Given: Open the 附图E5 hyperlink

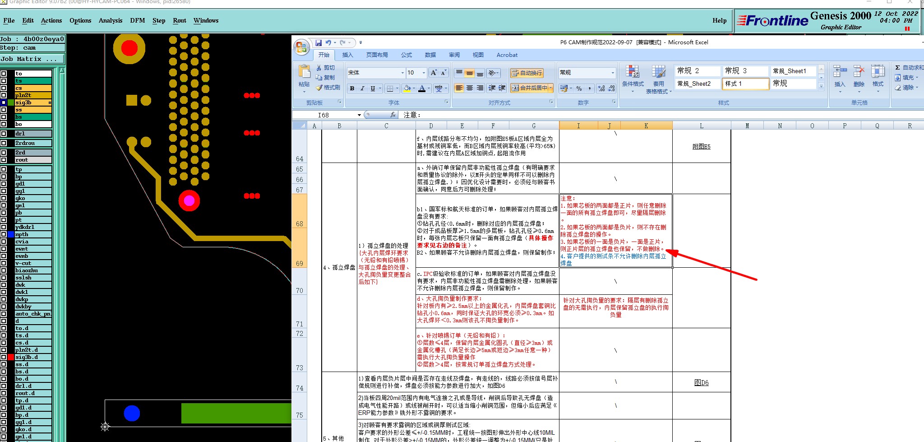Looking at the screenshot, I should [701, 147].
